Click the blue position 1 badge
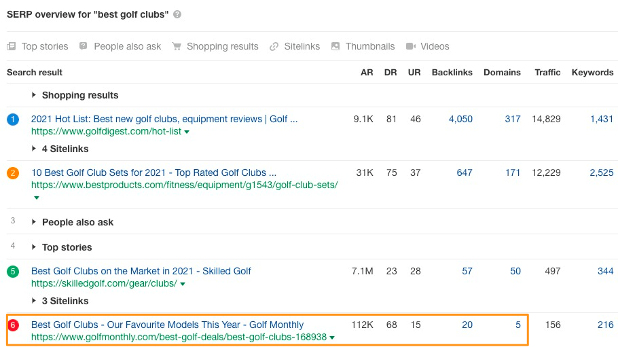 click(13, 119)
